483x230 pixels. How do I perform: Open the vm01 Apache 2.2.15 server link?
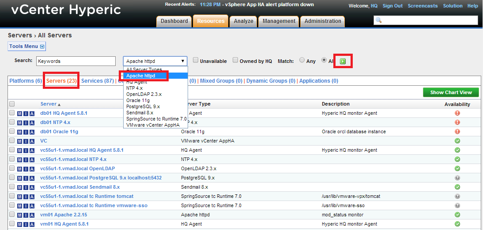pyautogui.click(x=64, y=215)
